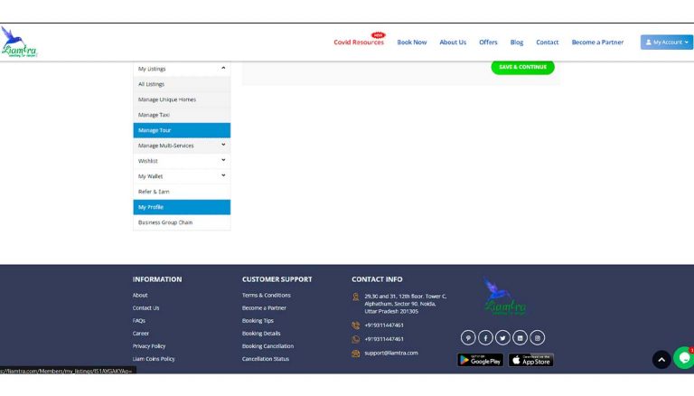
Task: Click the Save & Continue button
Action: (x=522, y=67)
